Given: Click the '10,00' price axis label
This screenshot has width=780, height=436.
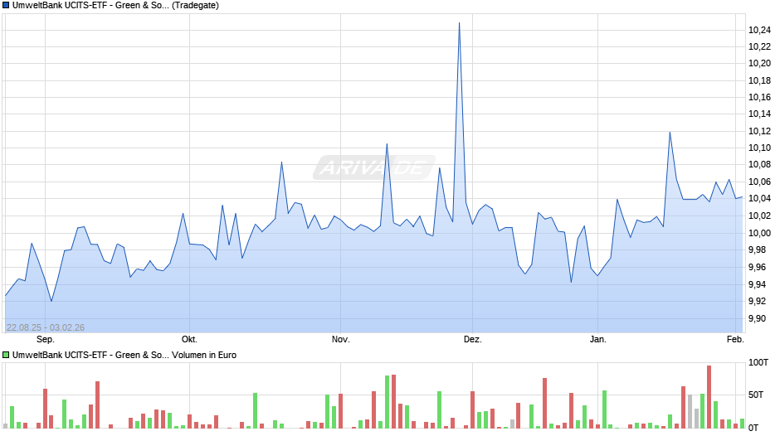Looking at the screenshot, I should (x=759, y=233).
